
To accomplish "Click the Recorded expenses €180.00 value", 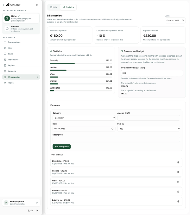I will pos(56,36).
